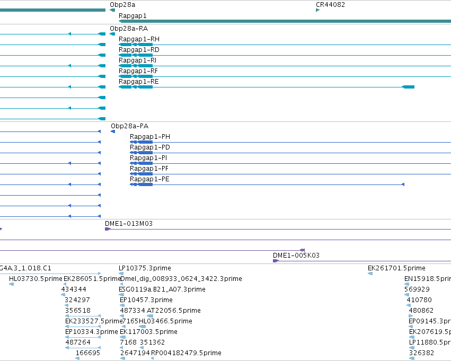Image resolution: width=451 pixels, height=361 pixels.
Task: Open the Rapgap1-PI protein label
Action: click(x=148, y=158)
